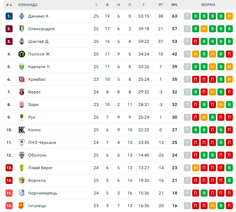
Task: Sort by the РГ goal difference header
Action: pyautogui.click(x=161, y=5)
